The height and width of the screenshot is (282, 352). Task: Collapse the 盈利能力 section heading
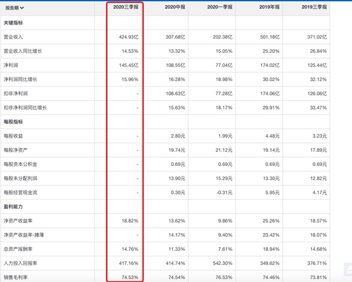click(x=15, y=206)
